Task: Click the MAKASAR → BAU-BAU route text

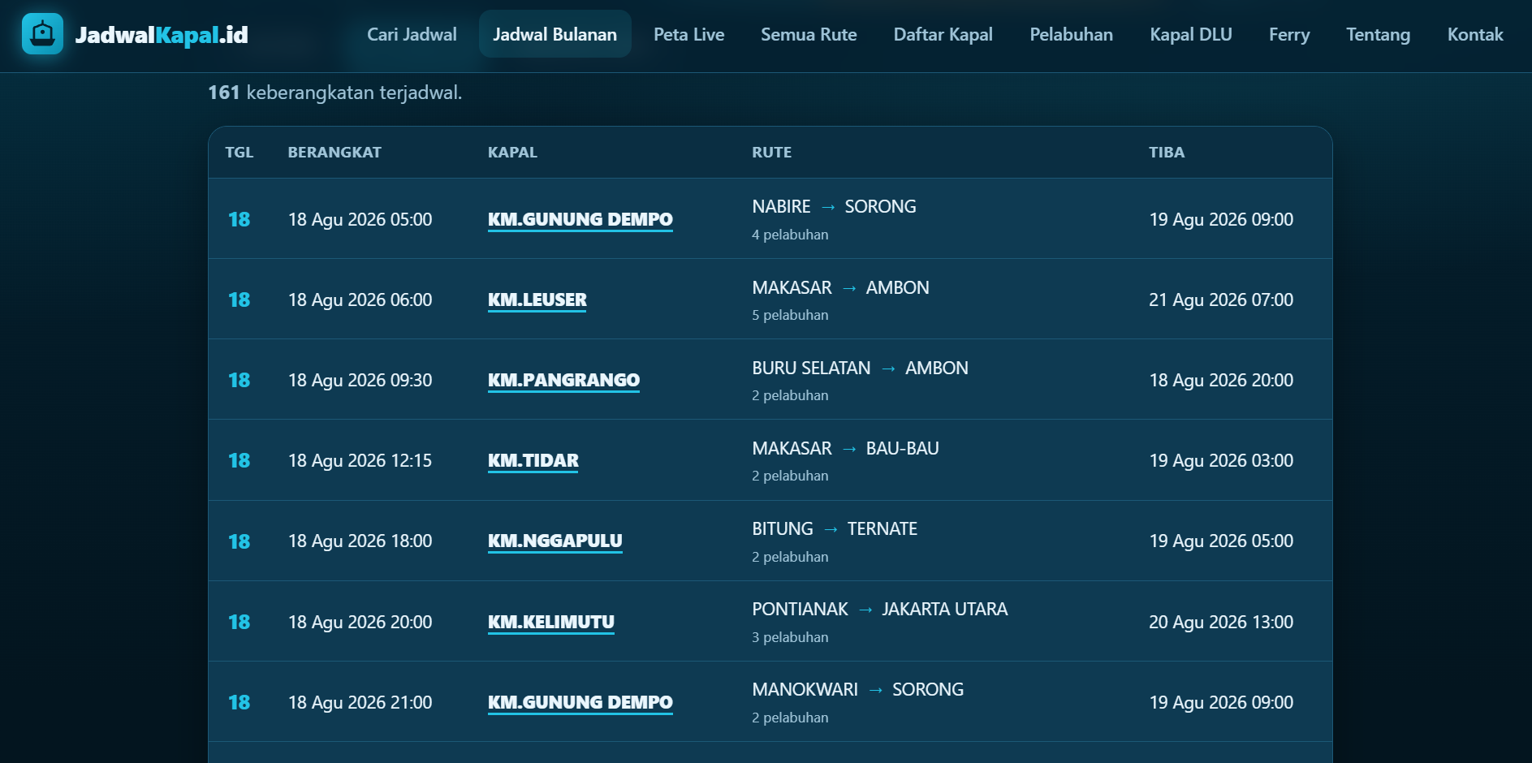Action: [845, 448]
